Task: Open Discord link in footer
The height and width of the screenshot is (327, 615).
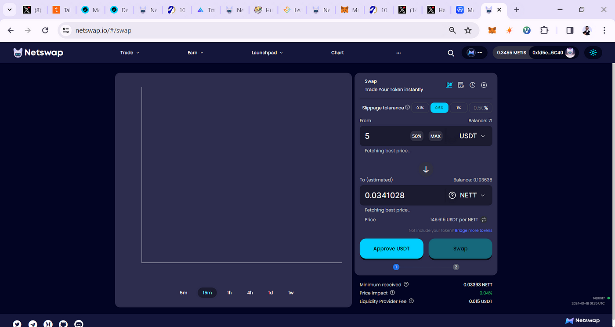Action: pyautogui.click(x=79, y=324)
